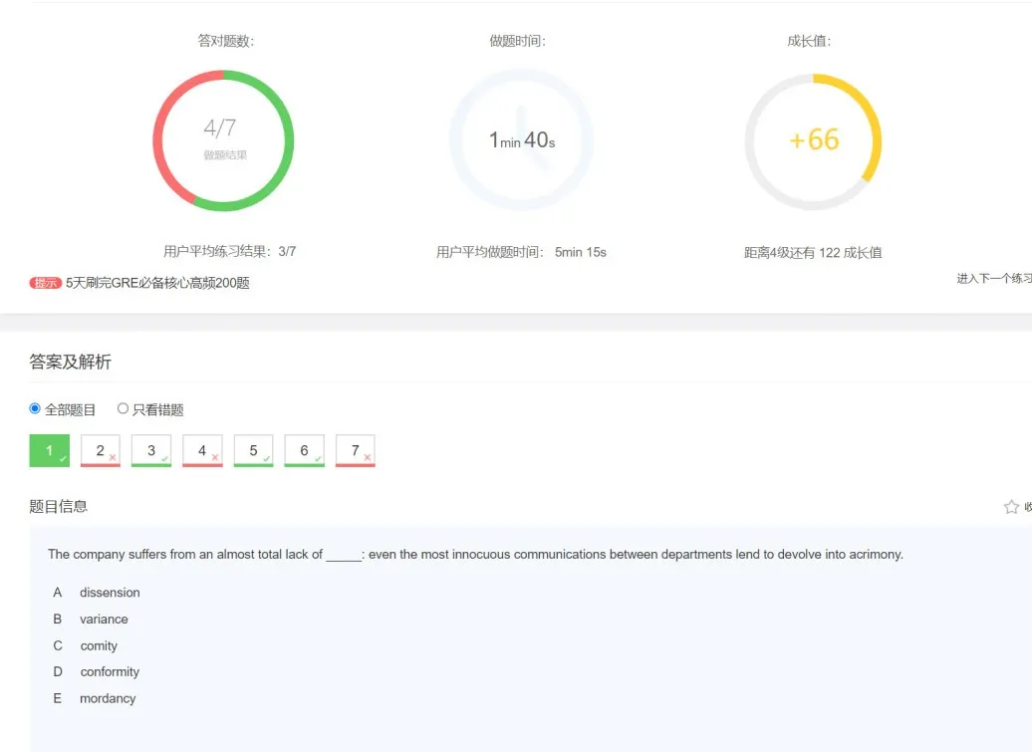The height and width of the screenshot is (752, 1032).
Task: Go to the next exercise link
Action: pyautogui.click(x=993, y=279)
